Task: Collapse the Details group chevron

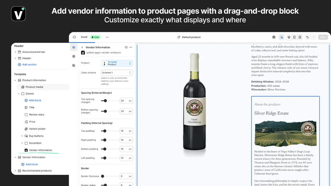Action: (19, 94)
